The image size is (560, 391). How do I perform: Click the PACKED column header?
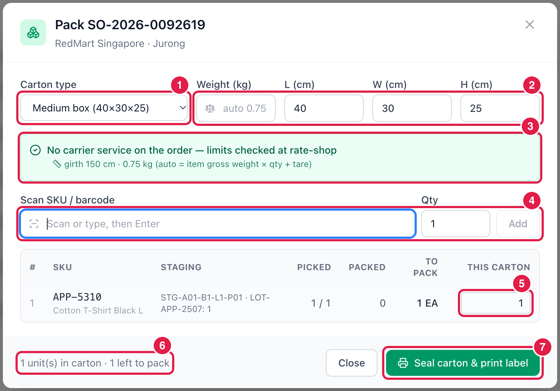point(367,267)
